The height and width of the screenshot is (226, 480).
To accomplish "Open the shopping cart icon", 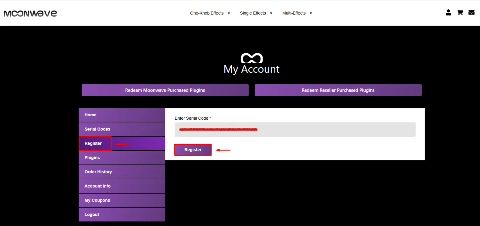I will tap(460, 12).
